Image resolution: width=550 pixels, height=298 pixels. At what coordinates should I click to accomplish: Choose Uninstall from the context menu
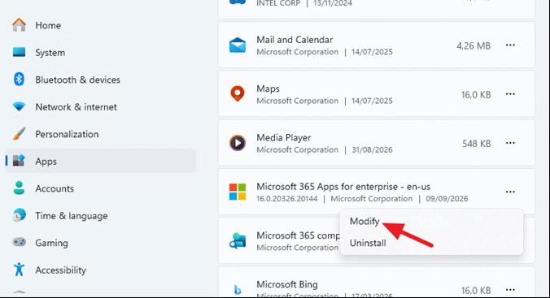[x=368, y=243]
